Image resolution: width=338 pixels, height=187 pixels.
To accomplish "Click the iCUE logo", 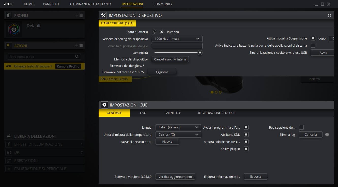I will click(9, 4).
